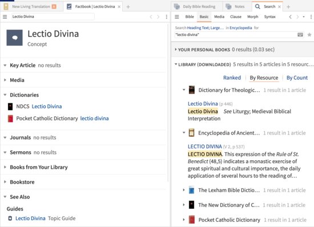Image resolution: width=314 pixels, height=227 pixels.
Task: Open Lectio Divina Topic Guide link
Action: point(30,218)
